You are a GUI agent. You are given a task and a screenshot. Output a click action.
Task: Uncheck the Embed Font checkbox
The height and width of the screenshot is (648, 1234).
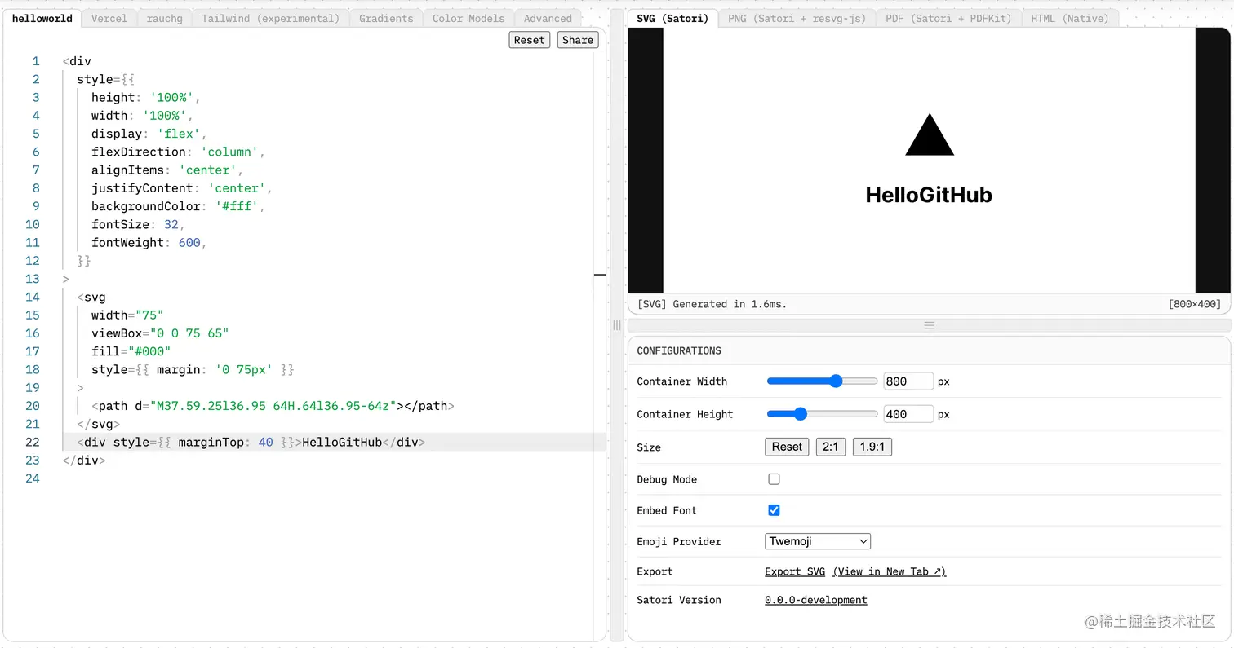click(x=774, y=510)
